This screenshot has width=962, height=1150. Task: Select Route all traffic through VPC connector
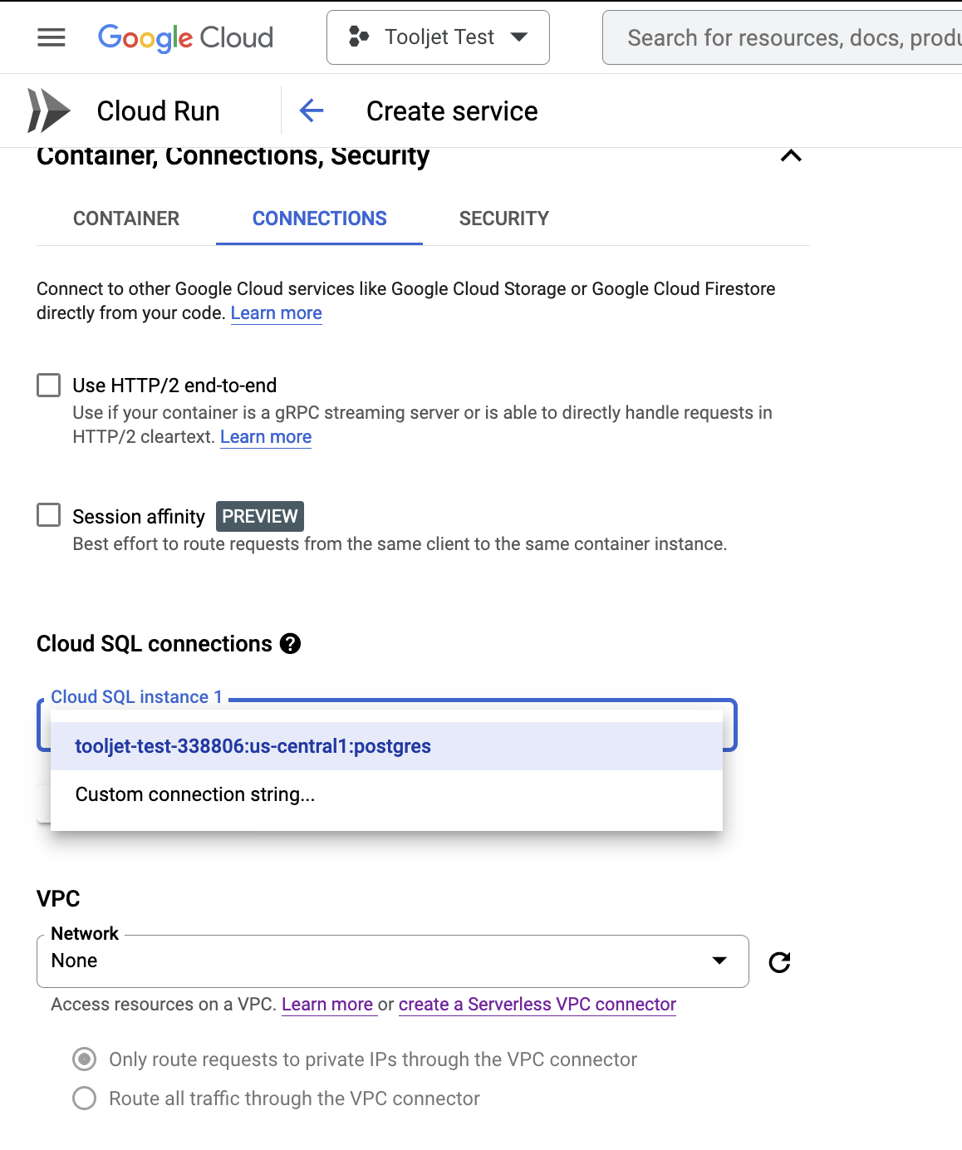85,1098
